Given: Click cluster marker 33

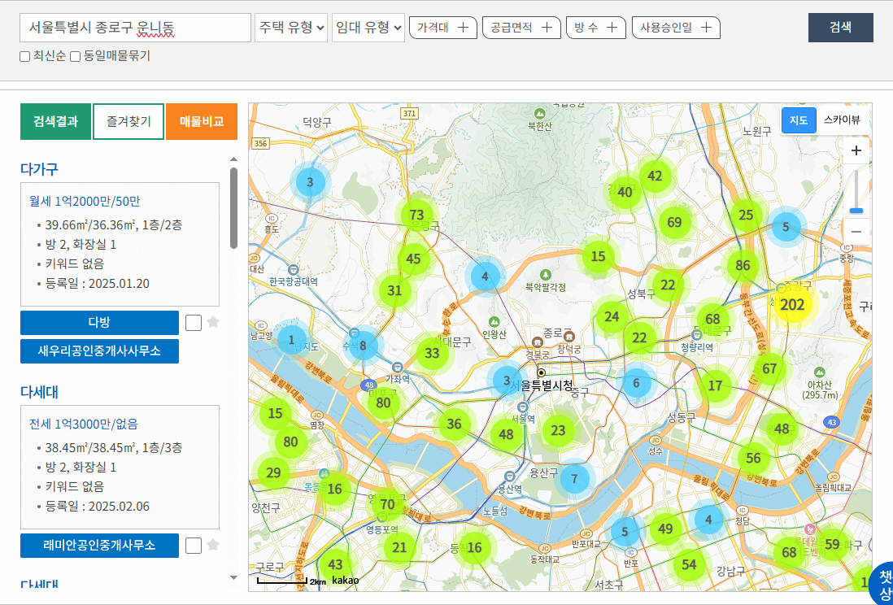Looking at the screenshot, I should click(x=432, y=353).
